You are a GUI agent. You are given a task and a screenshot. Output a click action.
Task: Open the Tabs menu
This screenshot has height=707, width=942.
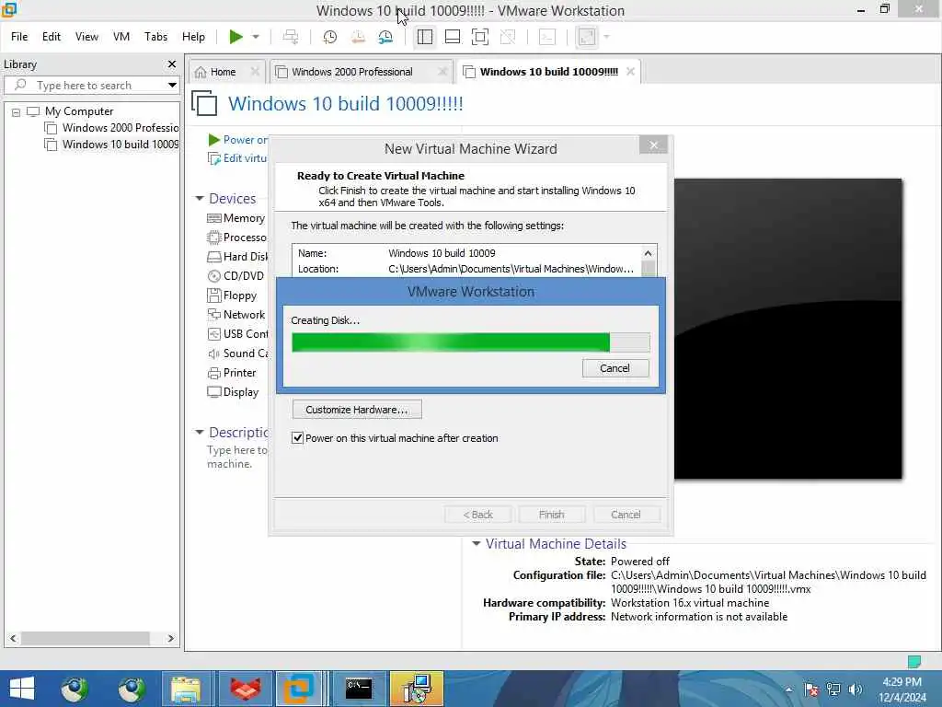coord(155,37)
